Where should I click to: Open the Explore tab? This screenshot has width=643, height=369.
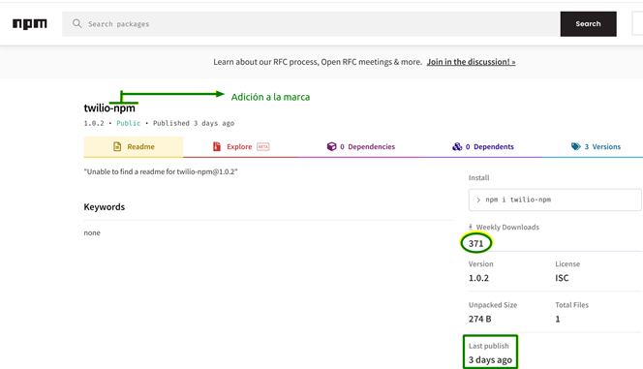click(241, 147)
